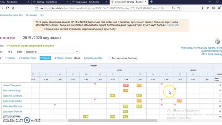Tick the switch journal to half-year checkbox
The image size is (222, 125).
pyautogui.click(x=41, y=29)
